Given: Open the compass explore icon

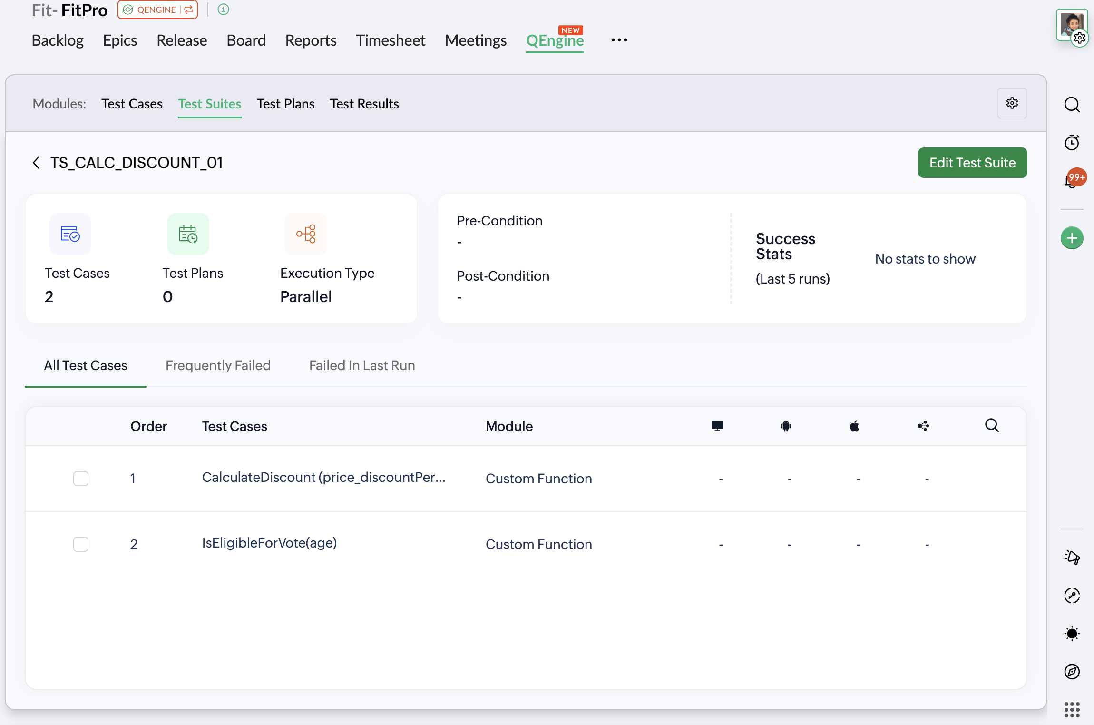Looking at the screenshot, I should click(1072, 671).
